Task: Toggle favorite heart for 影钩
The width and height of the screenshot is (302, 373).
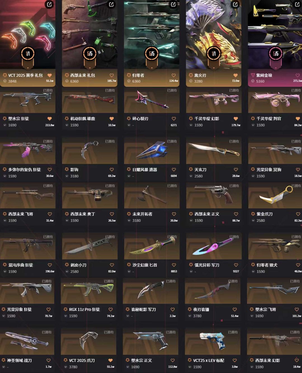Action: coord(112,170)
